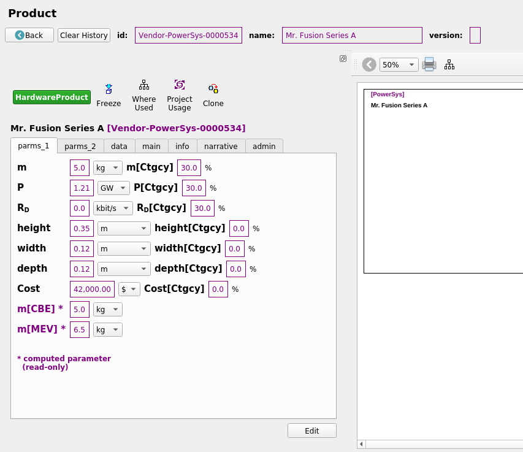Image resolution: width=523 pixels, height=452 pixels.
Task: Click the id field Vendor-PowerSys-0000534
Action: pyautogui.click(x=188, y=36)
